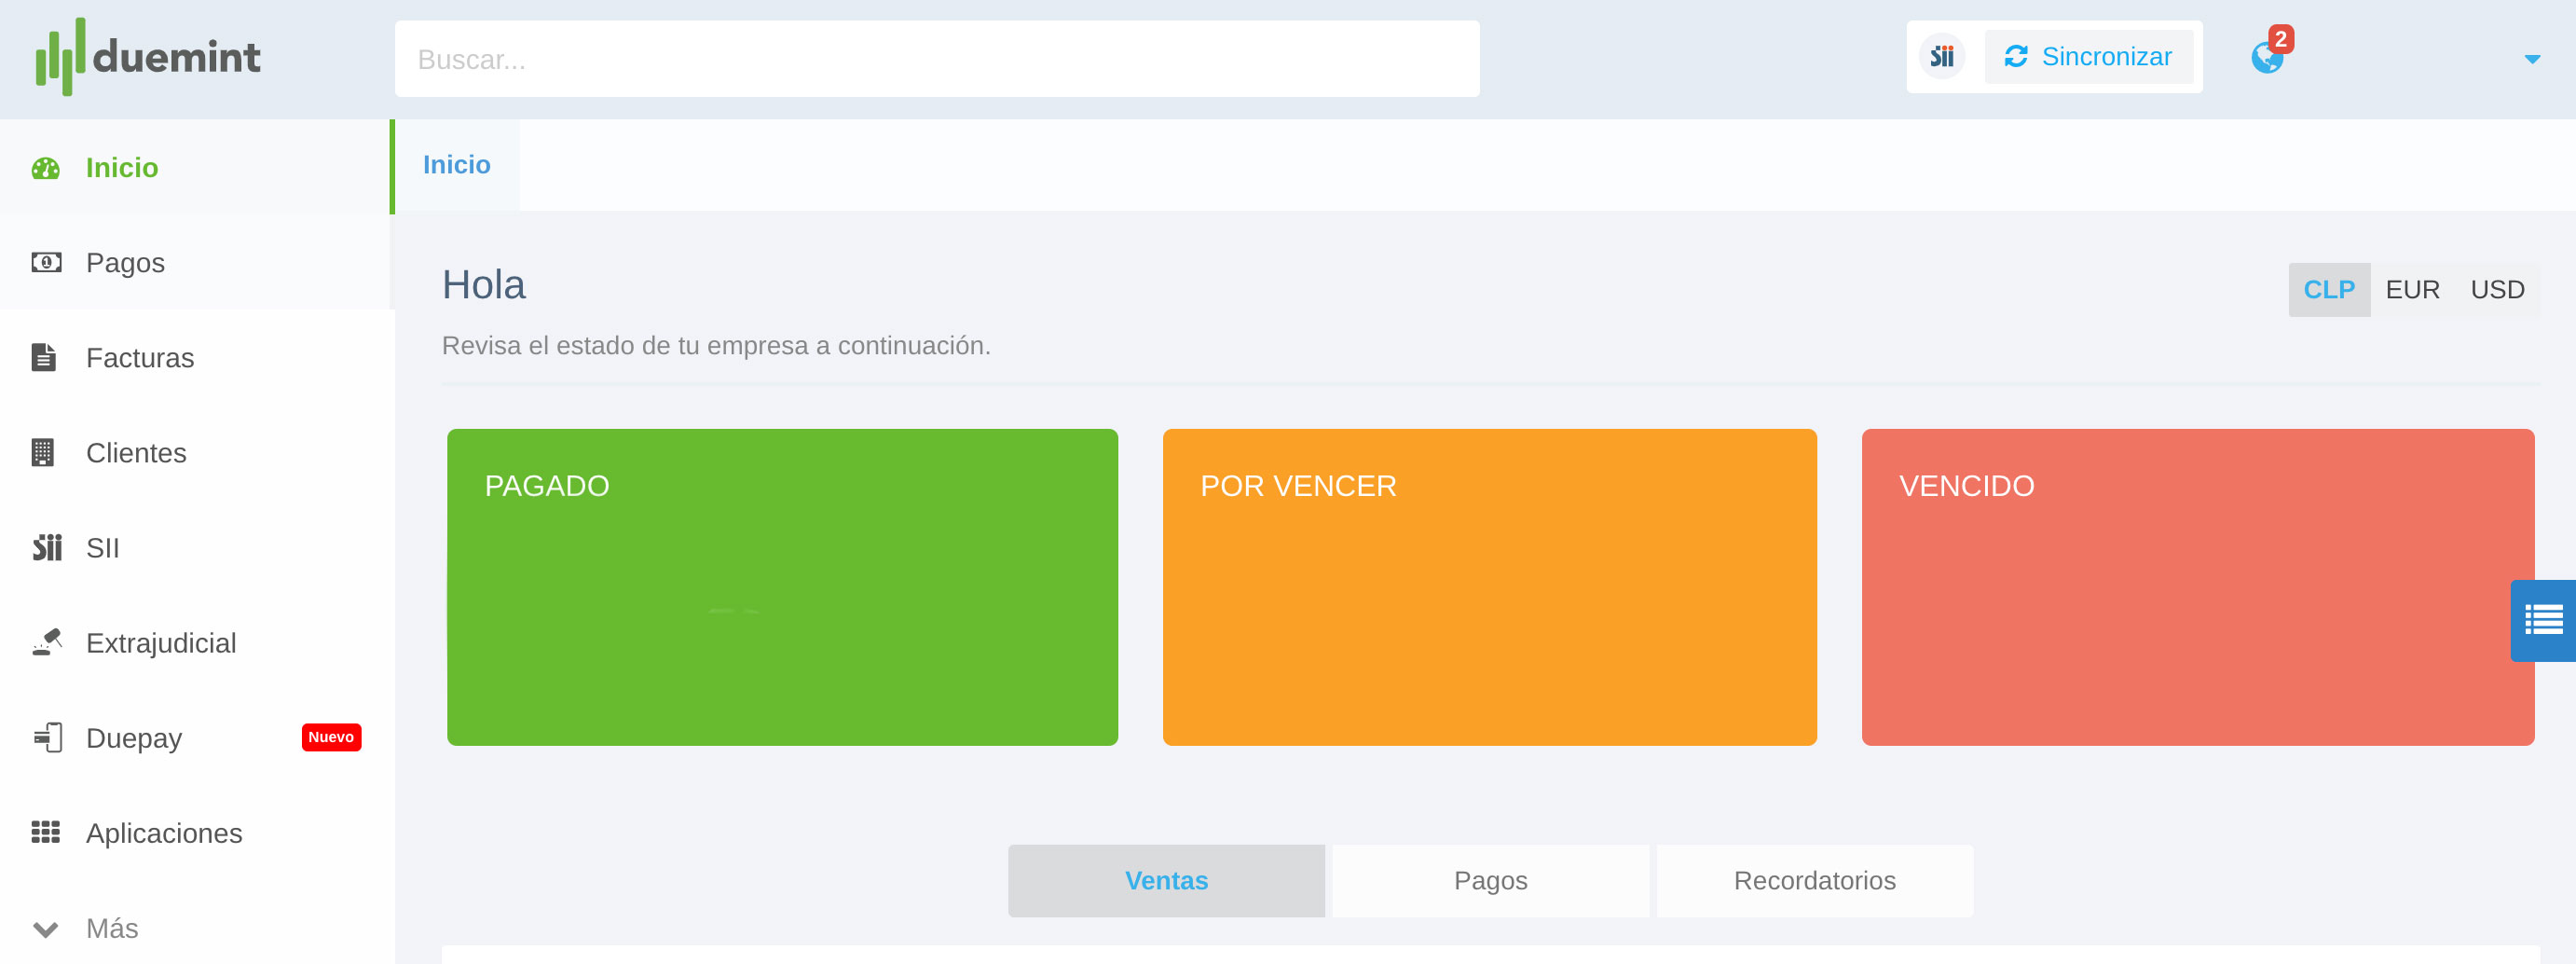This screenshot has height=964, width=2576.
Task: Open the notifications globe icon
Action: point(2266,57)
